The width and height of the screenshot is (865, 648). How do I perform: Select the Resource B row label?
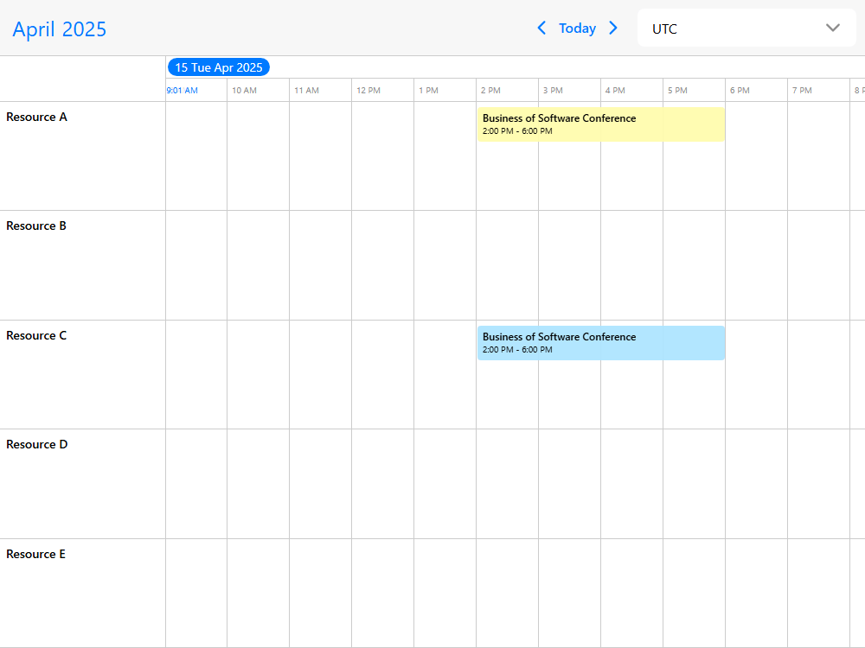pyautogui.click(x=36, y=226)
